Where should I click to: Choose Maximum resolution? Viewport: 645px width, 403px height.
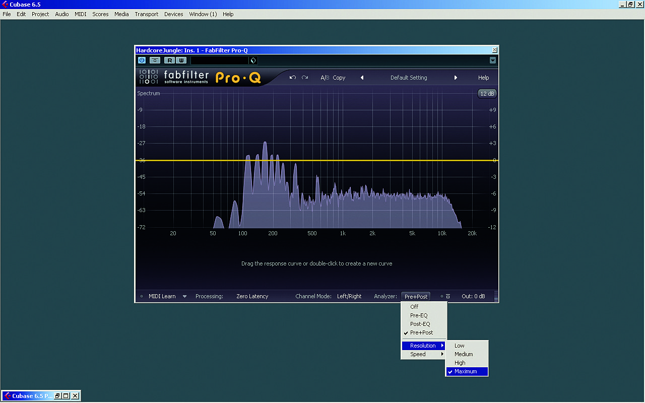(x=467, y=371)
